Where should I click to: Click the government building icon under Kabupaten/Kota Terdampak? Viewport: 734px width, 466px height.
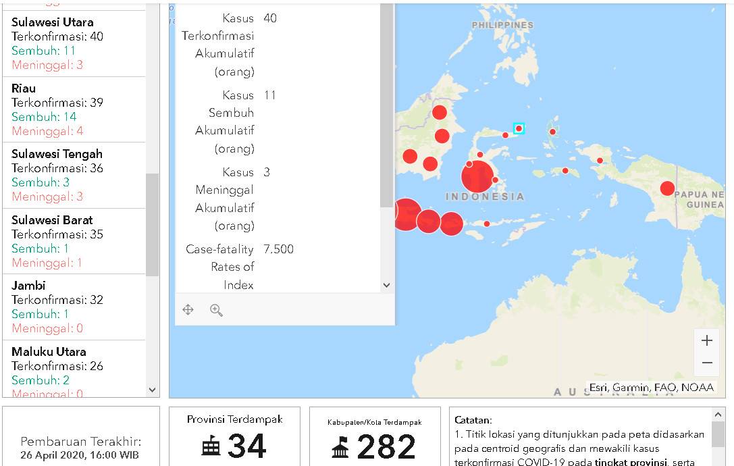pyautogui.click(x=340, y=447)
